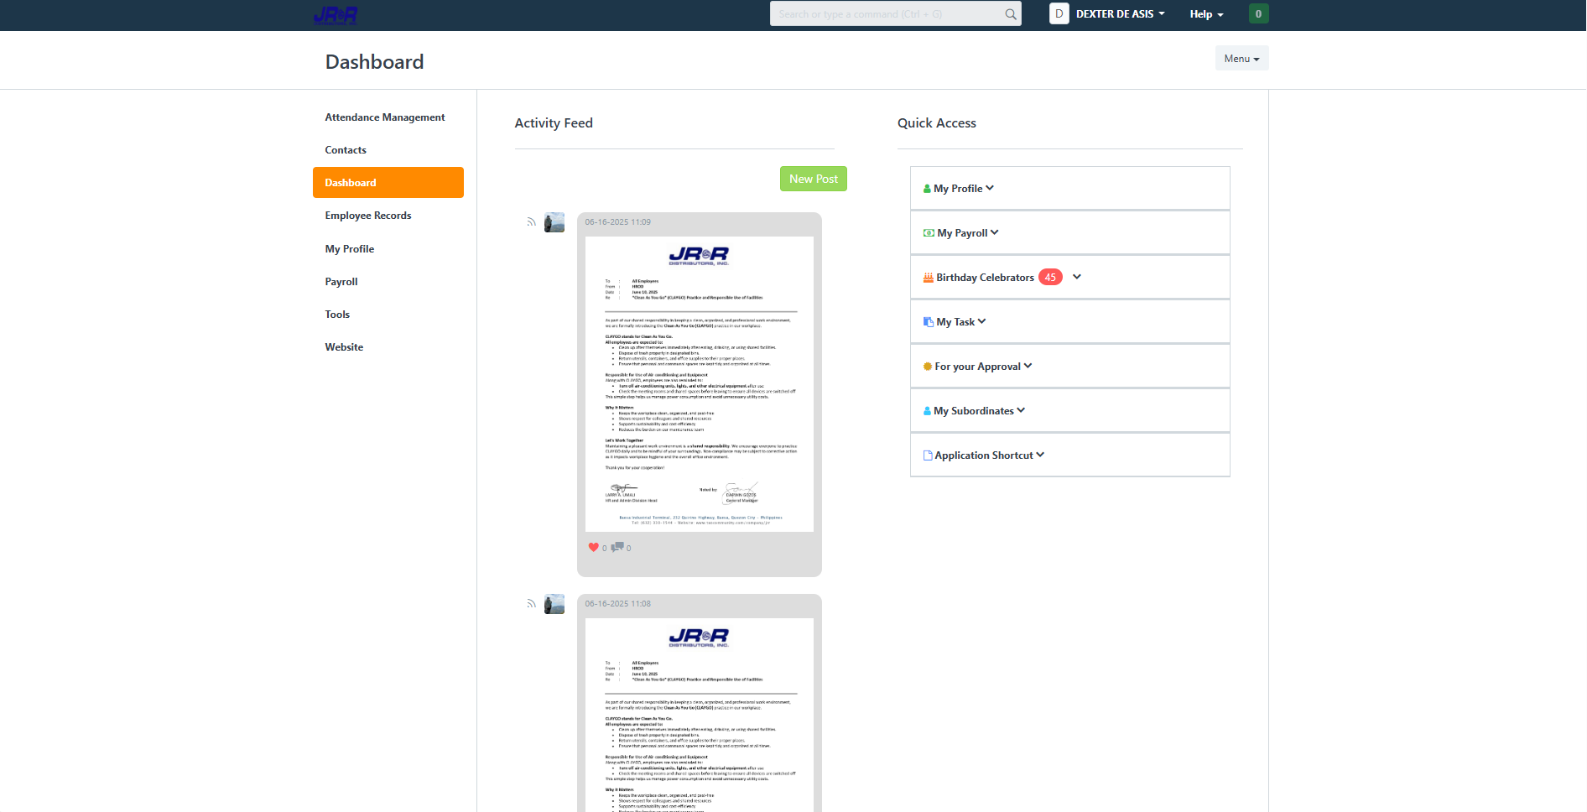Open the Menu dropdown
The image size is (1587, 812).
pyautogui.click(x=1241, y=59)
